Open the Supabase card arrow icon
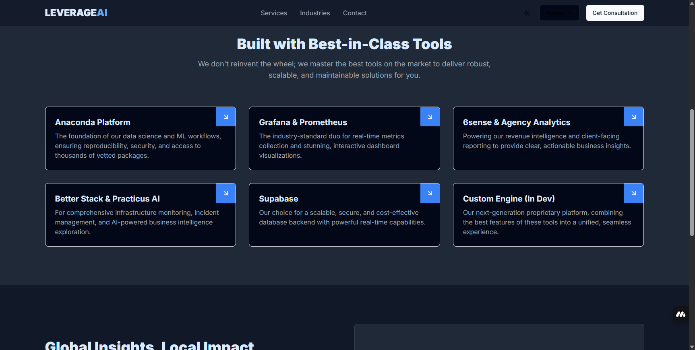The image size is (695, 350). pos(430,193)
